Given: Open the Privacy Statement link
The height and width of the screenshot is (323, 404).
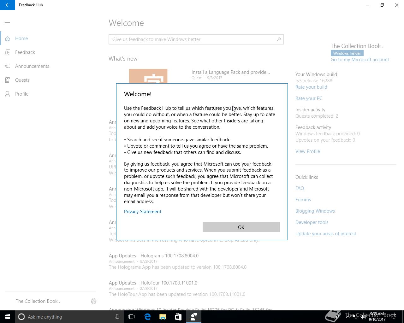Looking at the screenshot, I should click(143, 212).
